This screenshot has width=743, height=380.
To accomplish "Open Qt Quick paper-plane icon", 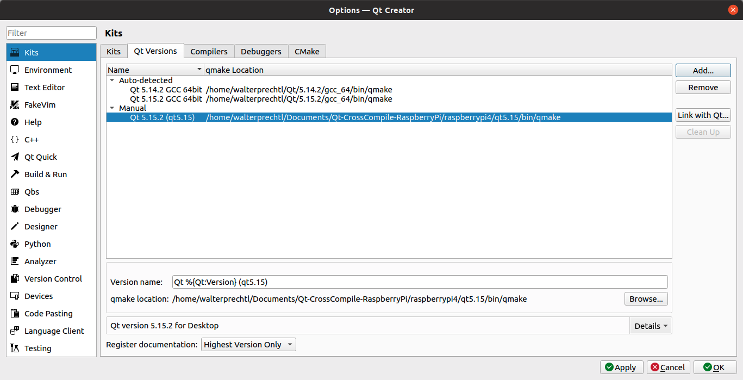I will [15, 157].
